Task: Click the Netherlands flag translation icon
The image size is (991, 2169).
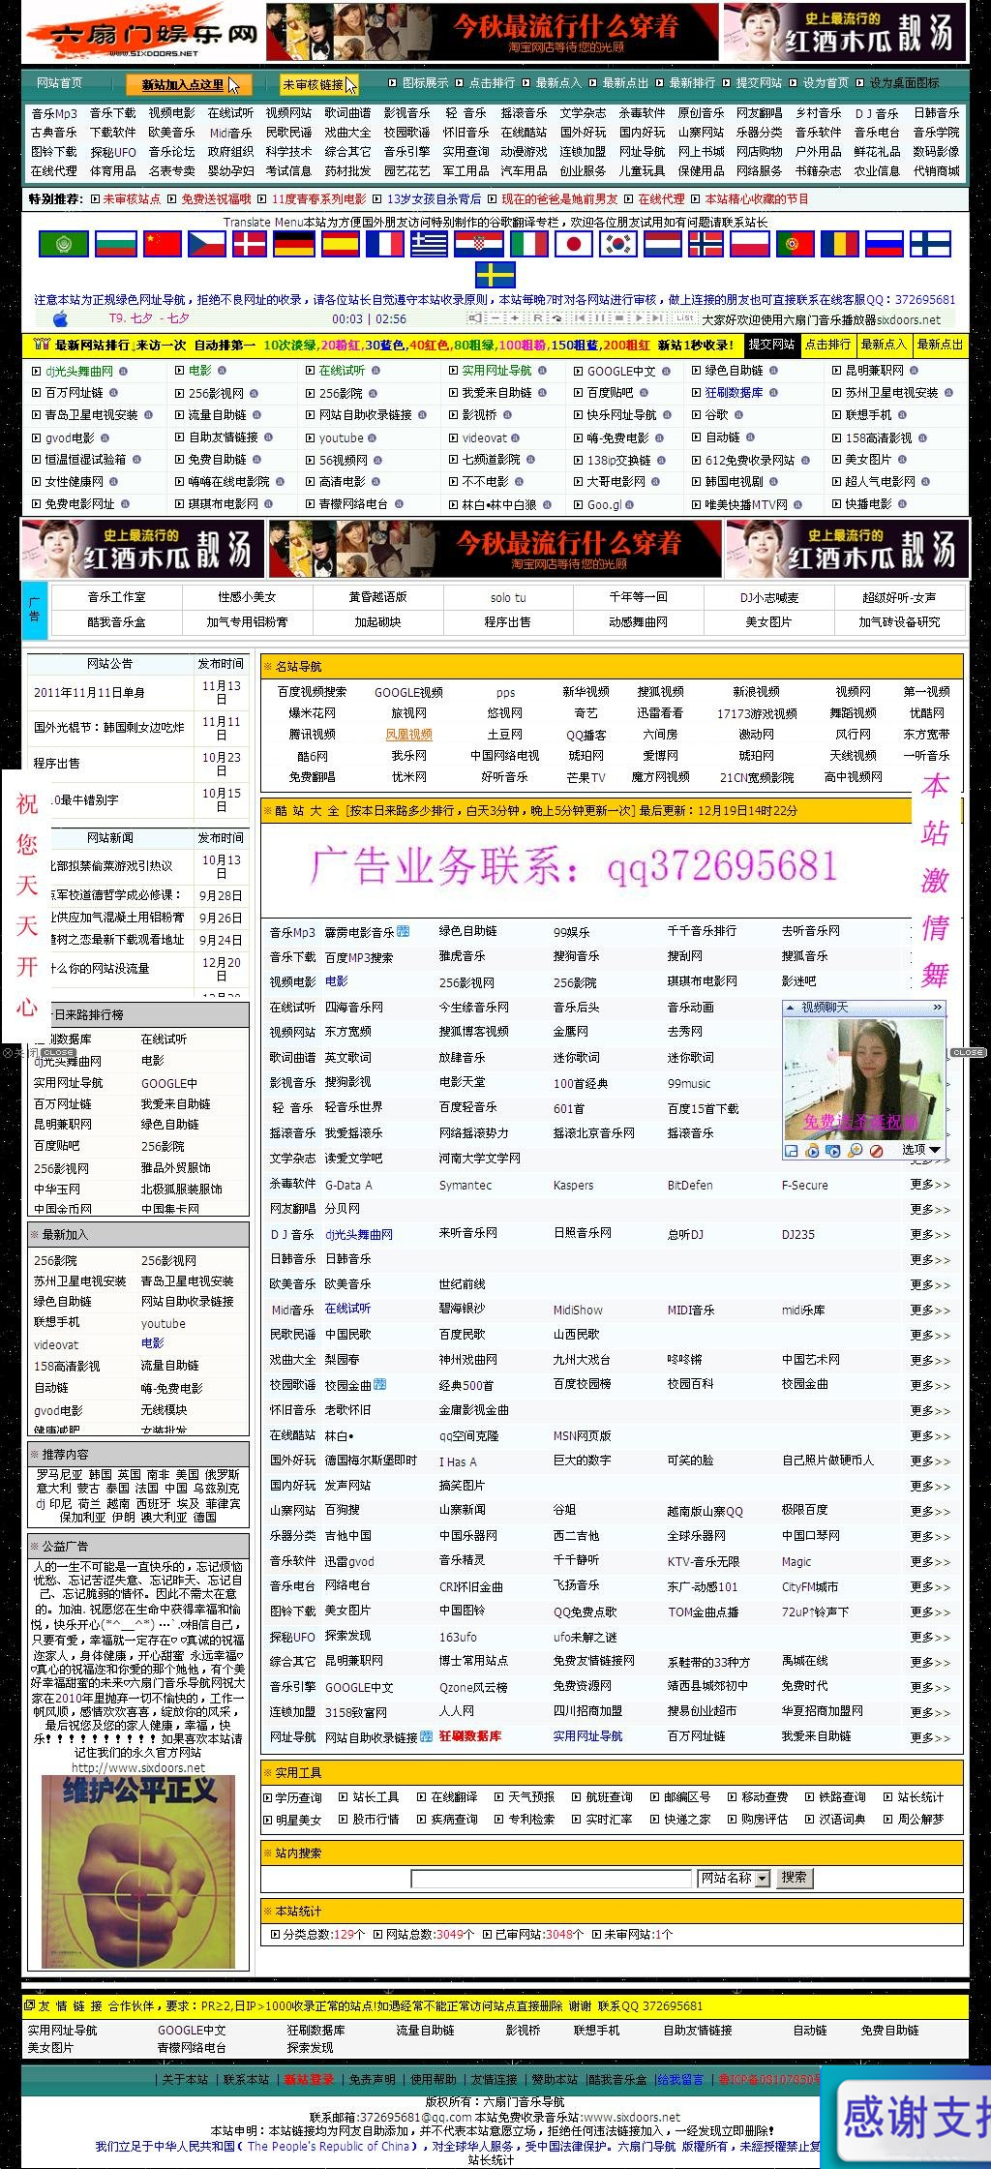Action: (663, 244)
